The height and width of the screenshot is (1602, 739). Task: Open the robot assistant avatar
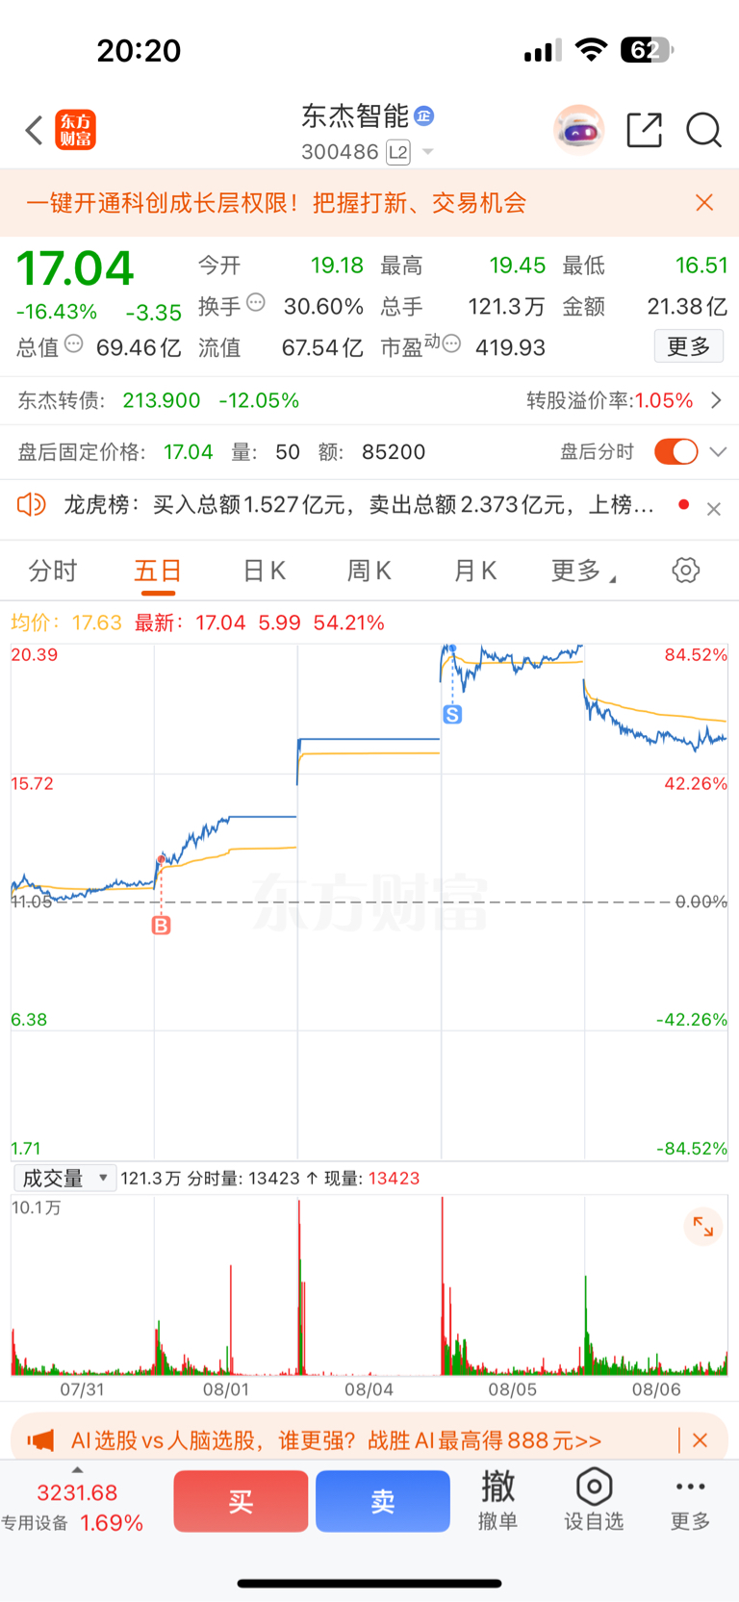(579, 130)
